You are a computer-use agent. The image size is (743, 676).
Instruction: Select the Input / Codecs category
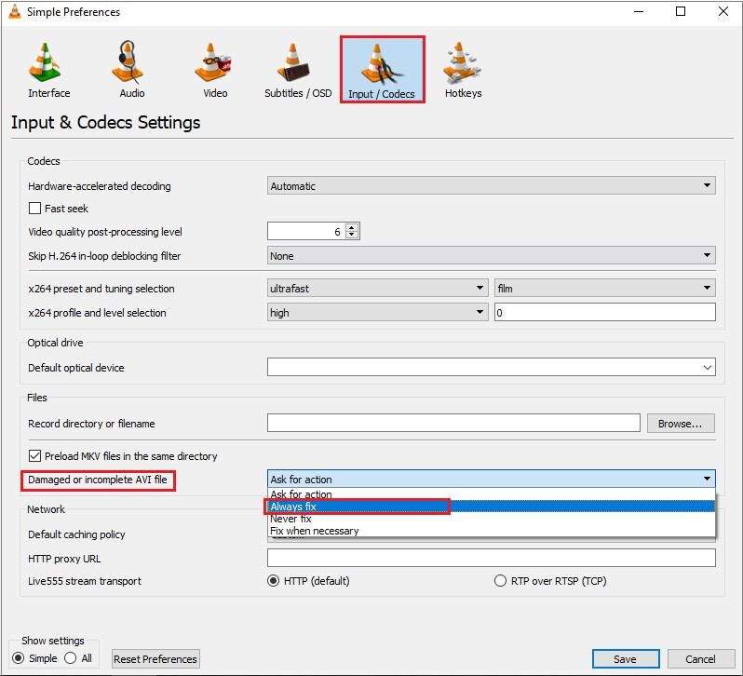(382, 70)
